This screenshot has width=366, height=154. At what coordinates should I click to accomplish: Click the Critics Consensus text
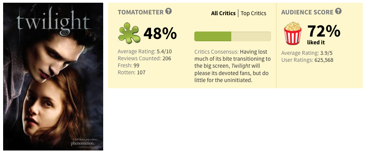click(x=232, y=66)
